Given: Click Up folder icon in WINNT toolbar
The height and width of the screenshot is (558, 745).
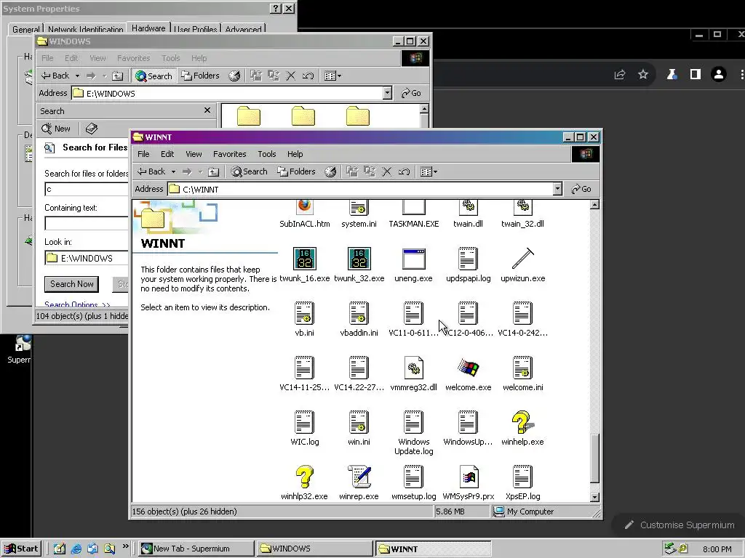Looking at the screenshot, I should (214, 171).
